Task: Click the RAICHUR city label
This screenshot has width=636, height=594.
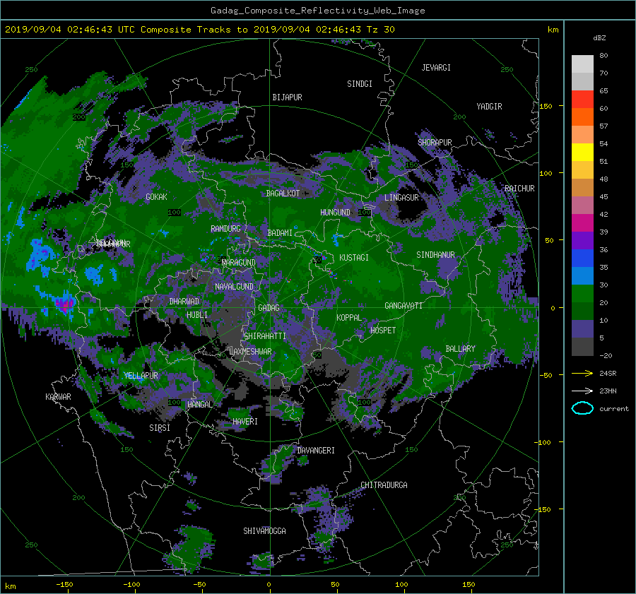Action: tap(519, 189)
